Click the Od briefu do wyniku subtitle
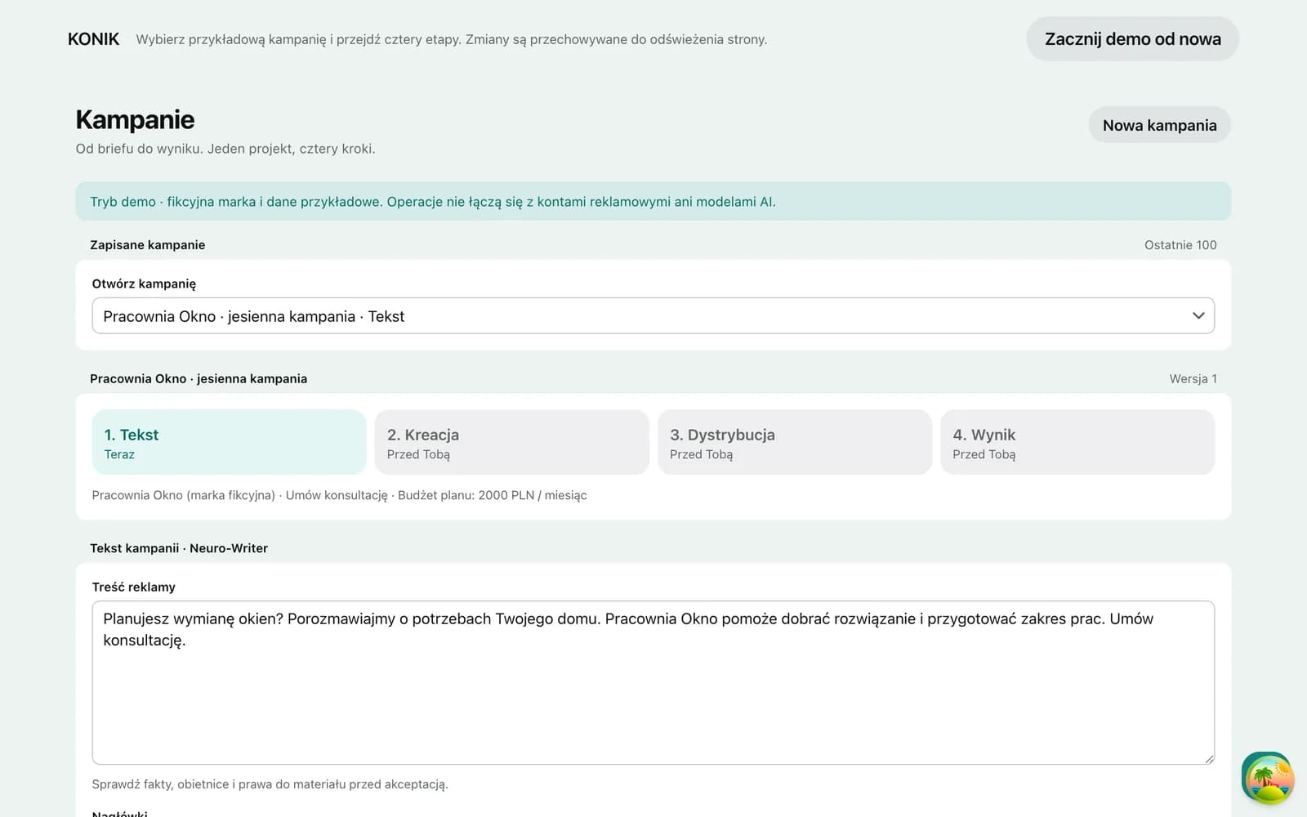 [225, 149]
